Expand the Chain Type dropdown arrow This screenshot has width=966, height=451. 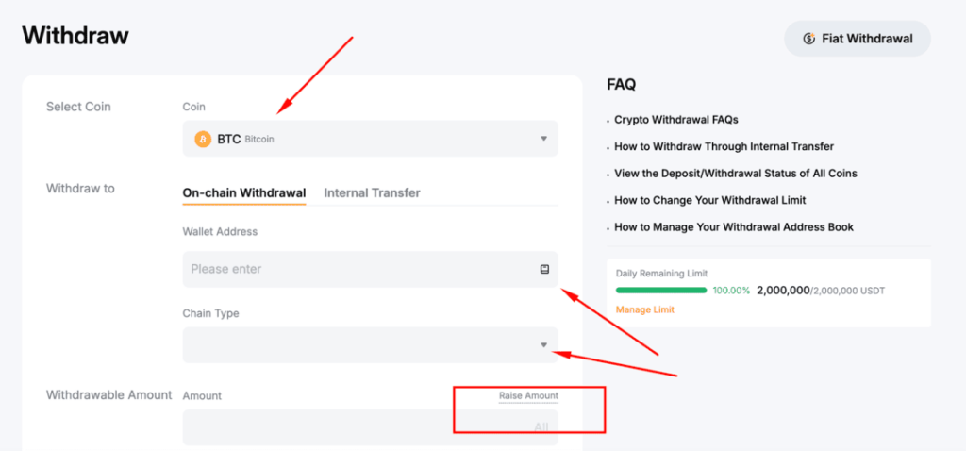[x=543, y=345]
